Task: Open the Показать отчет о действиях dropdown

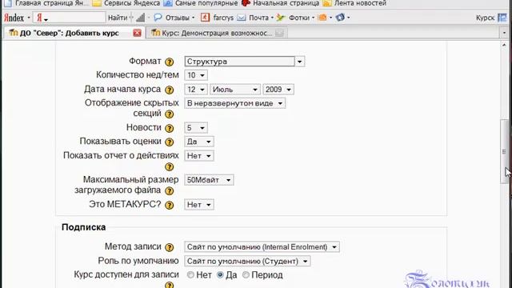Action: [199, 156]
